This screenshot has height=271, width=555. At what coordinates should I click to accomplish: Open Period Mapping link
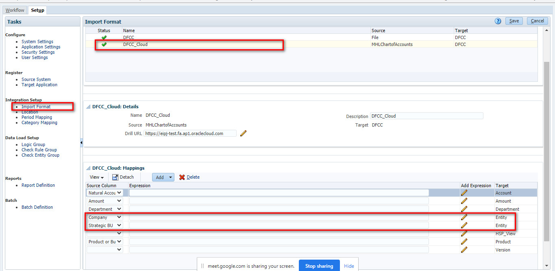click(x=37, y=117)
